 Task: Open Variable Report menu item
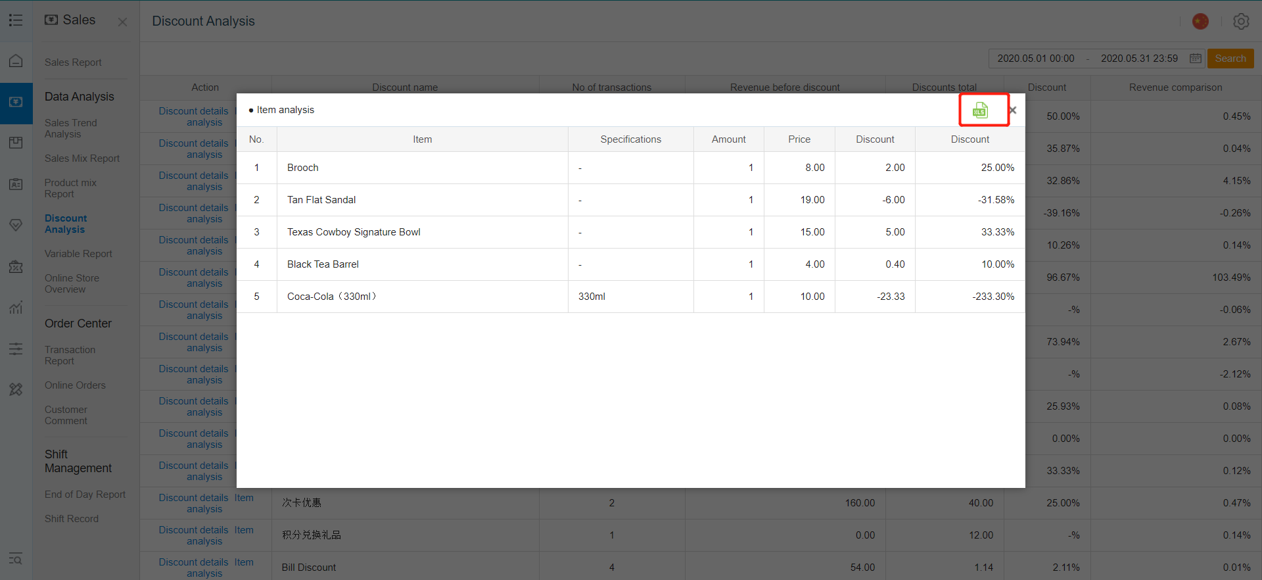[x=78, y=254]
